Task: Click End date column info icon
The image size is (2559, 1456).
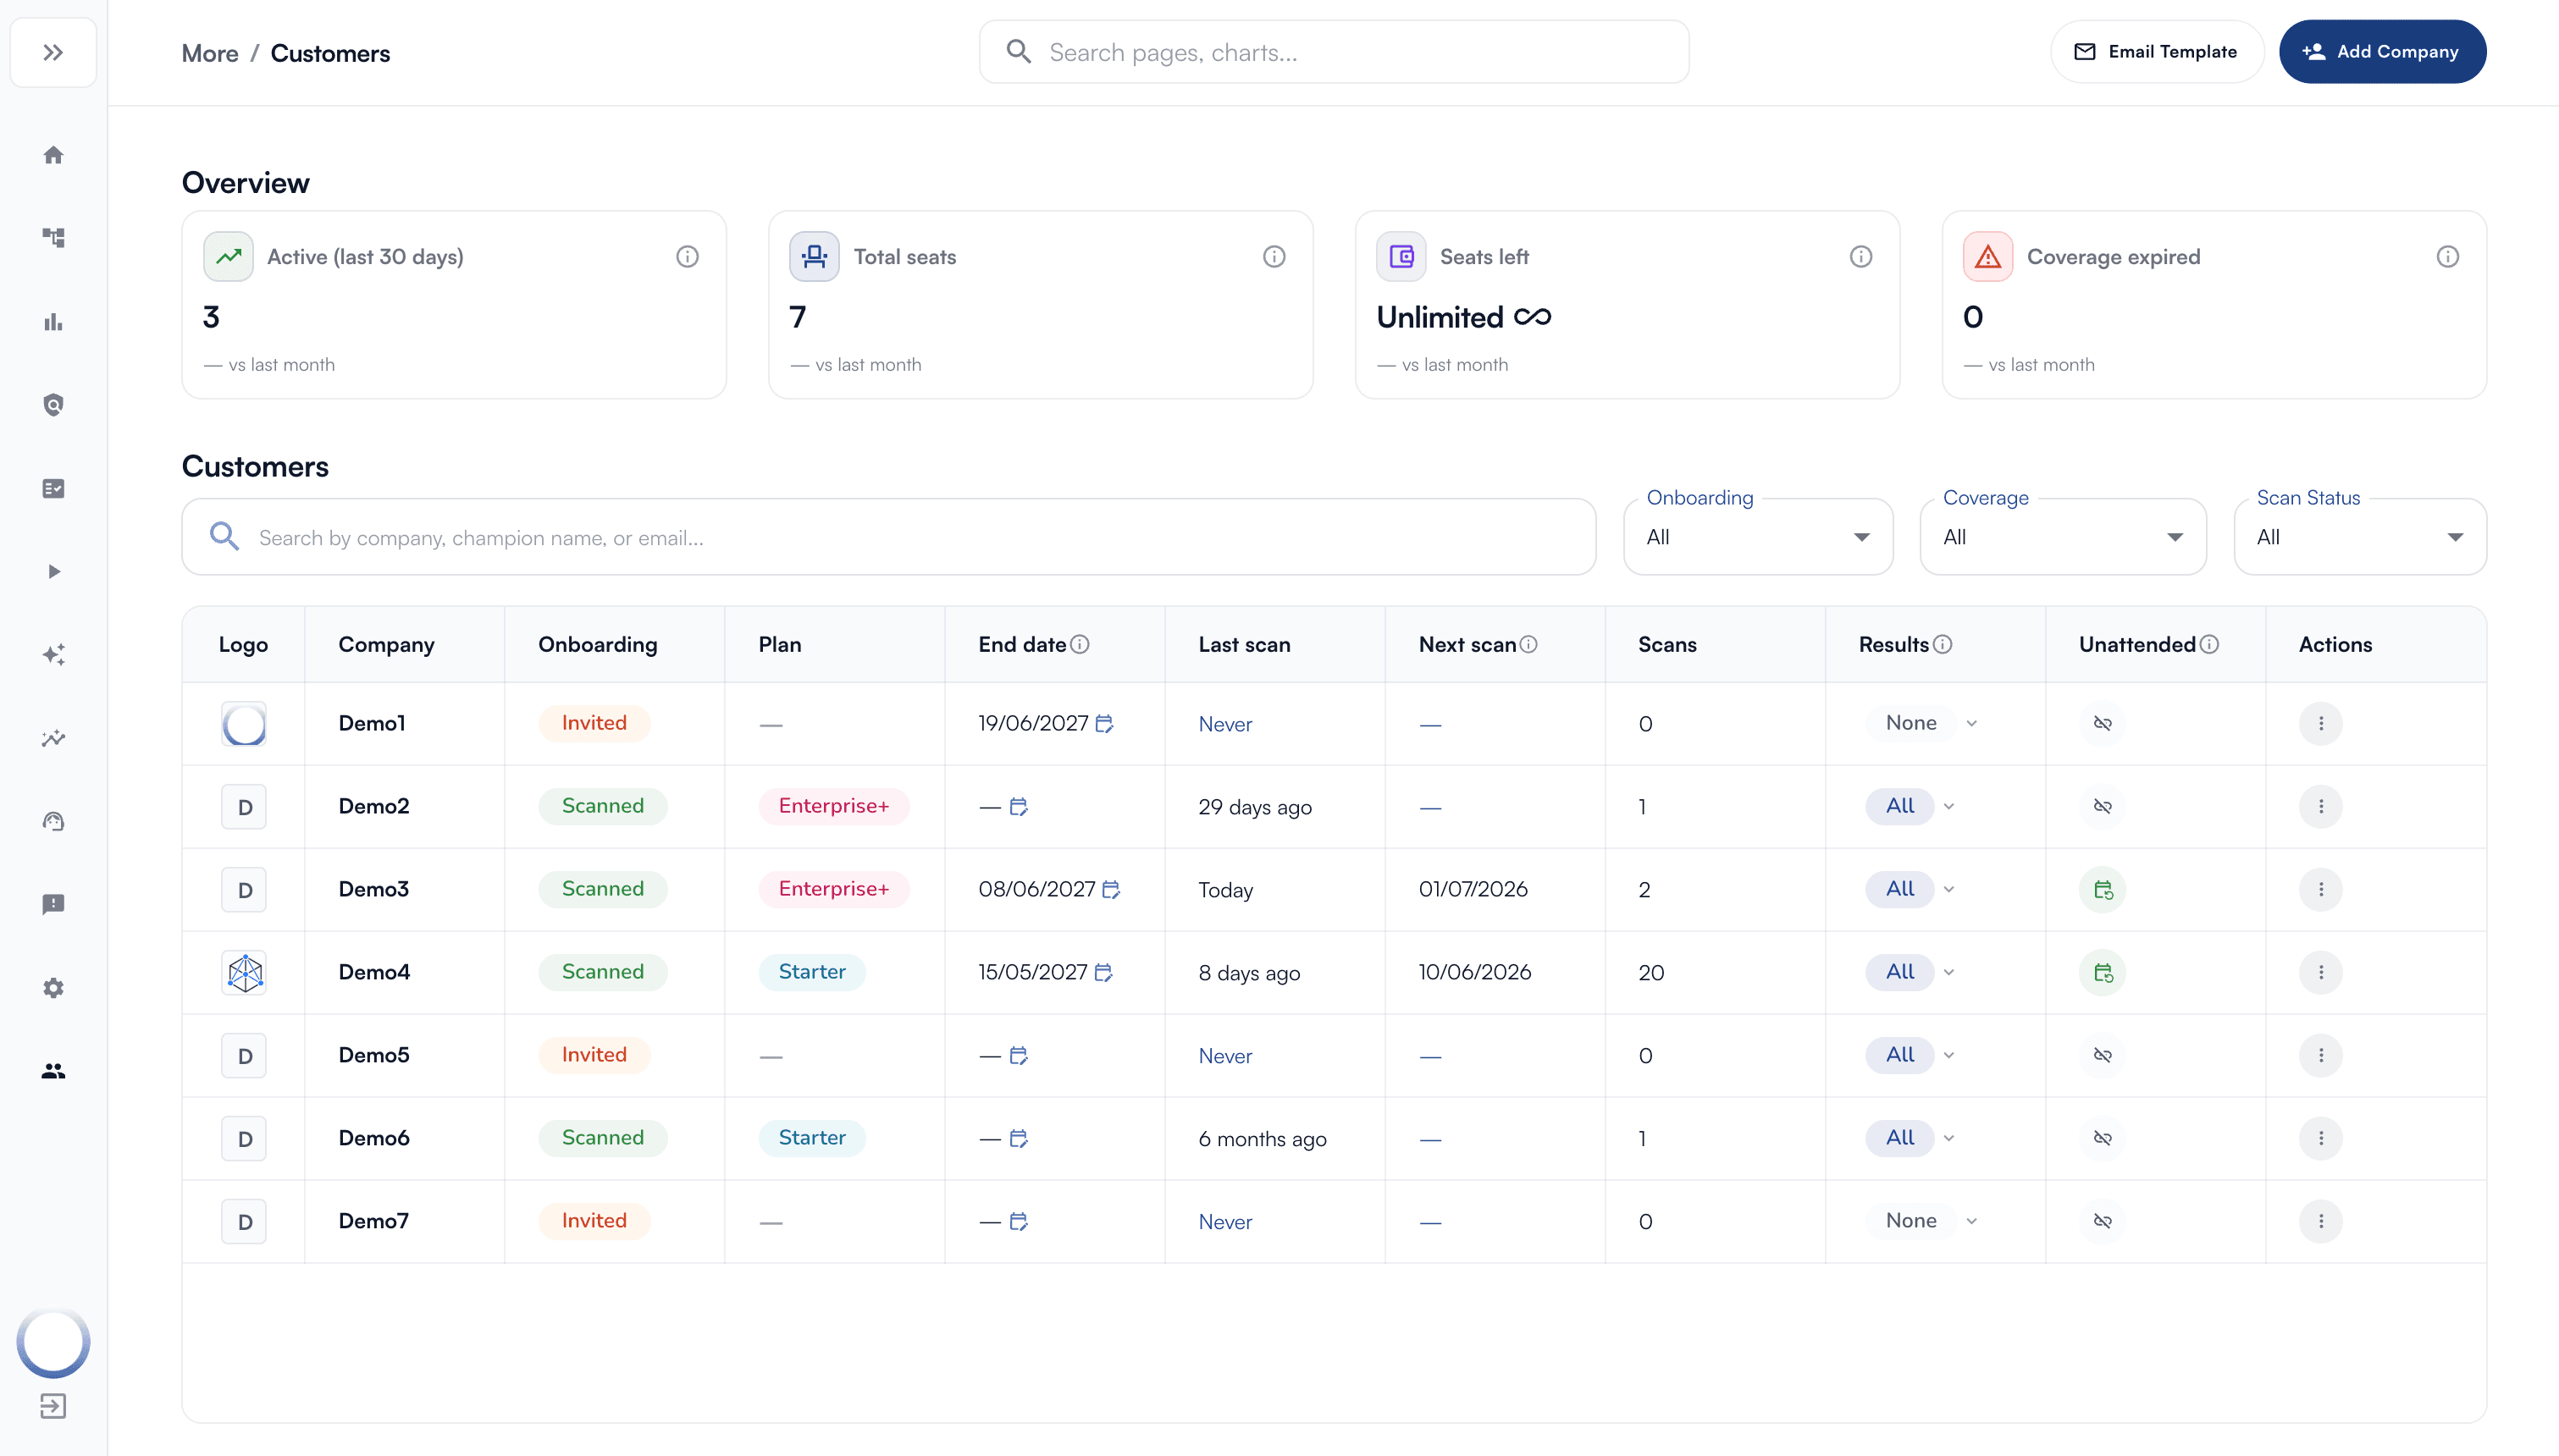Action: click(1080, 645)
